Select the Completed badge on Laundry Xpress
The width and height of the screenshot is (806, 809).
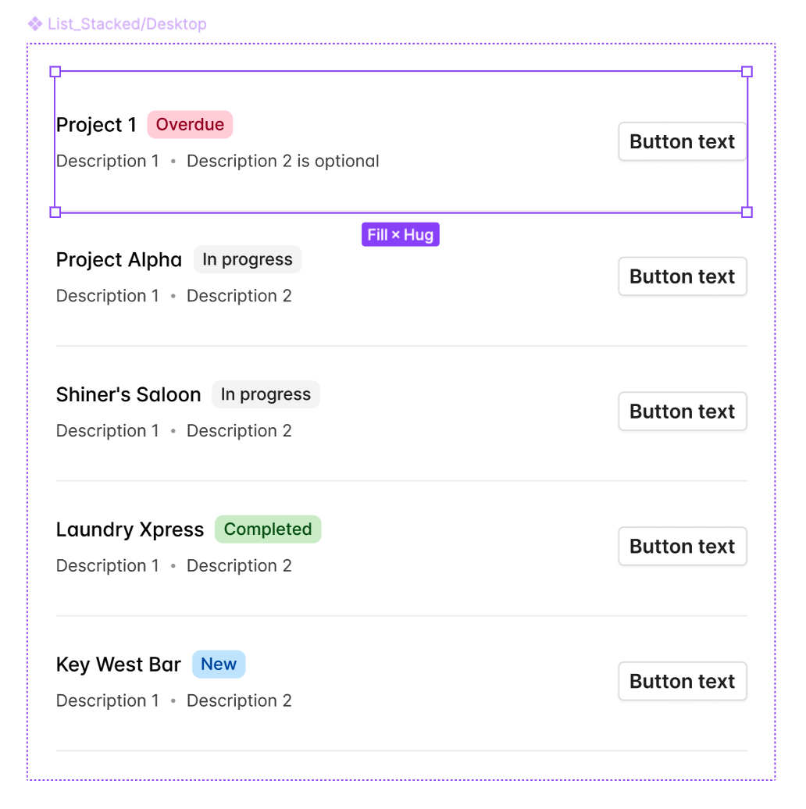coord(268,529)
